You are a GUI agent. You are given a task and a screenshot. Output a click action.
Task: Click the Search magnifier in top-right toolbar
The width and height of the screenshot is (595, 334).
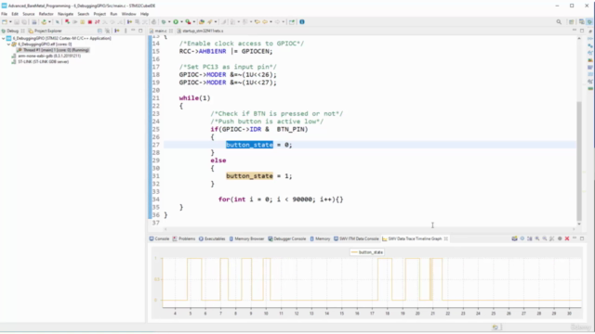559,22
